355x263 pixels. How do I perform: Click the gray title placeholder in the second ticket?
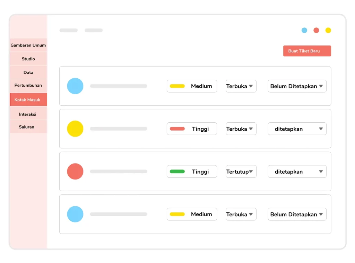[x=119, y=129]
